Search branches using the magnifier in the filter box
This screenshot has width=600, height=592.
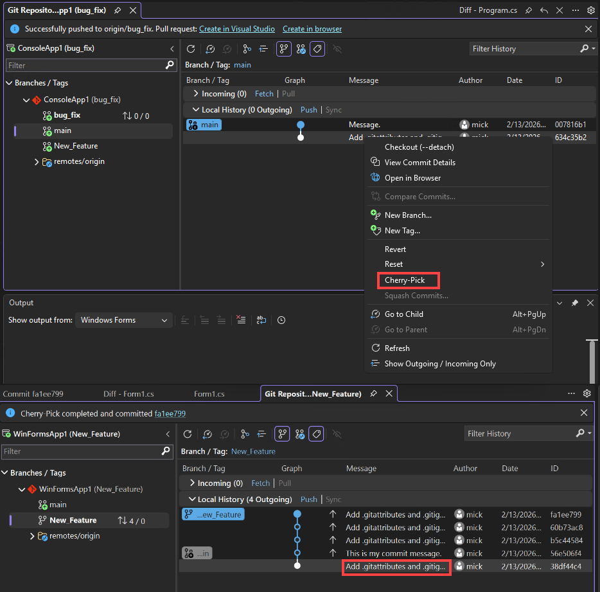pyautogui.click(x=171, y=65)
